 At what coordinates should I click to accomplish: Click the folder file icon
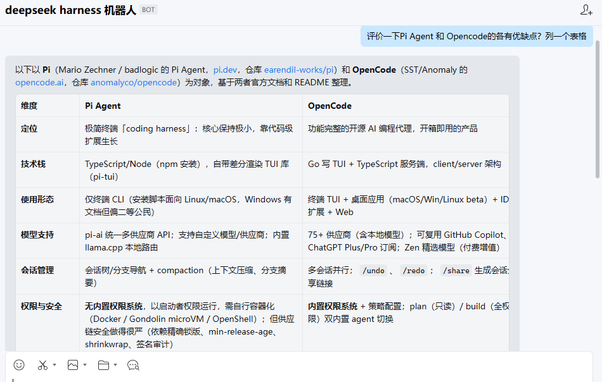click(103, 365)
